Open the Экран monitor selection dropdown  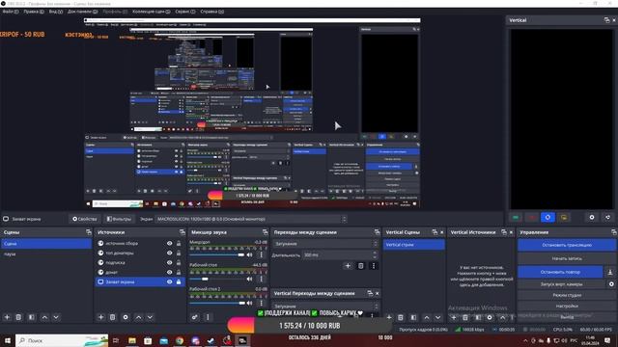pos(251,219)
